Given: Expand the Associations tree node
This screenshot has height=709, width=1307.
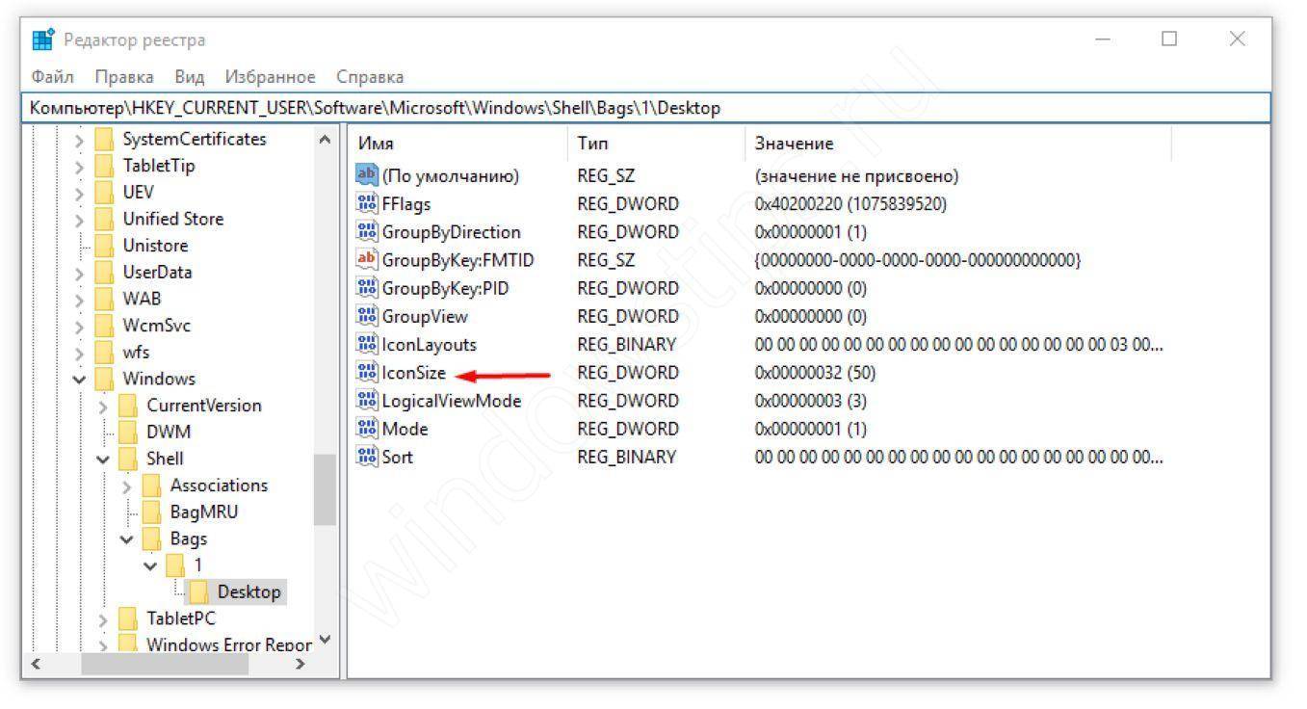Looking at the screenshot, I should pyautogui.click(x=127, y=486).
